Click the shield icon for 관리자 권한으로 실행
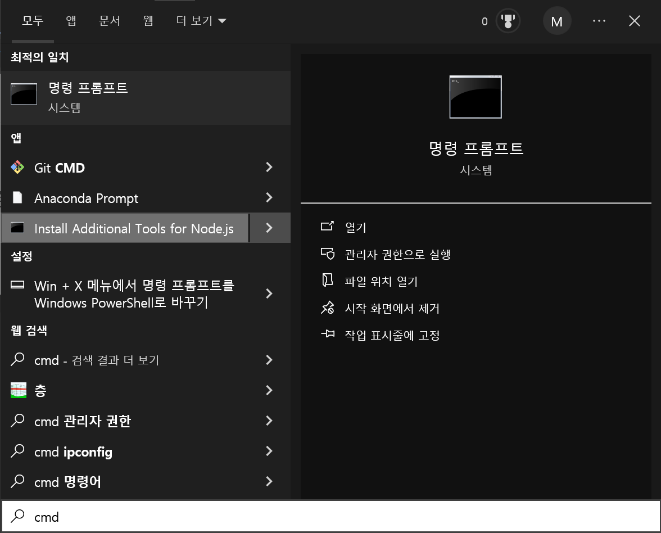 [327, 254]
